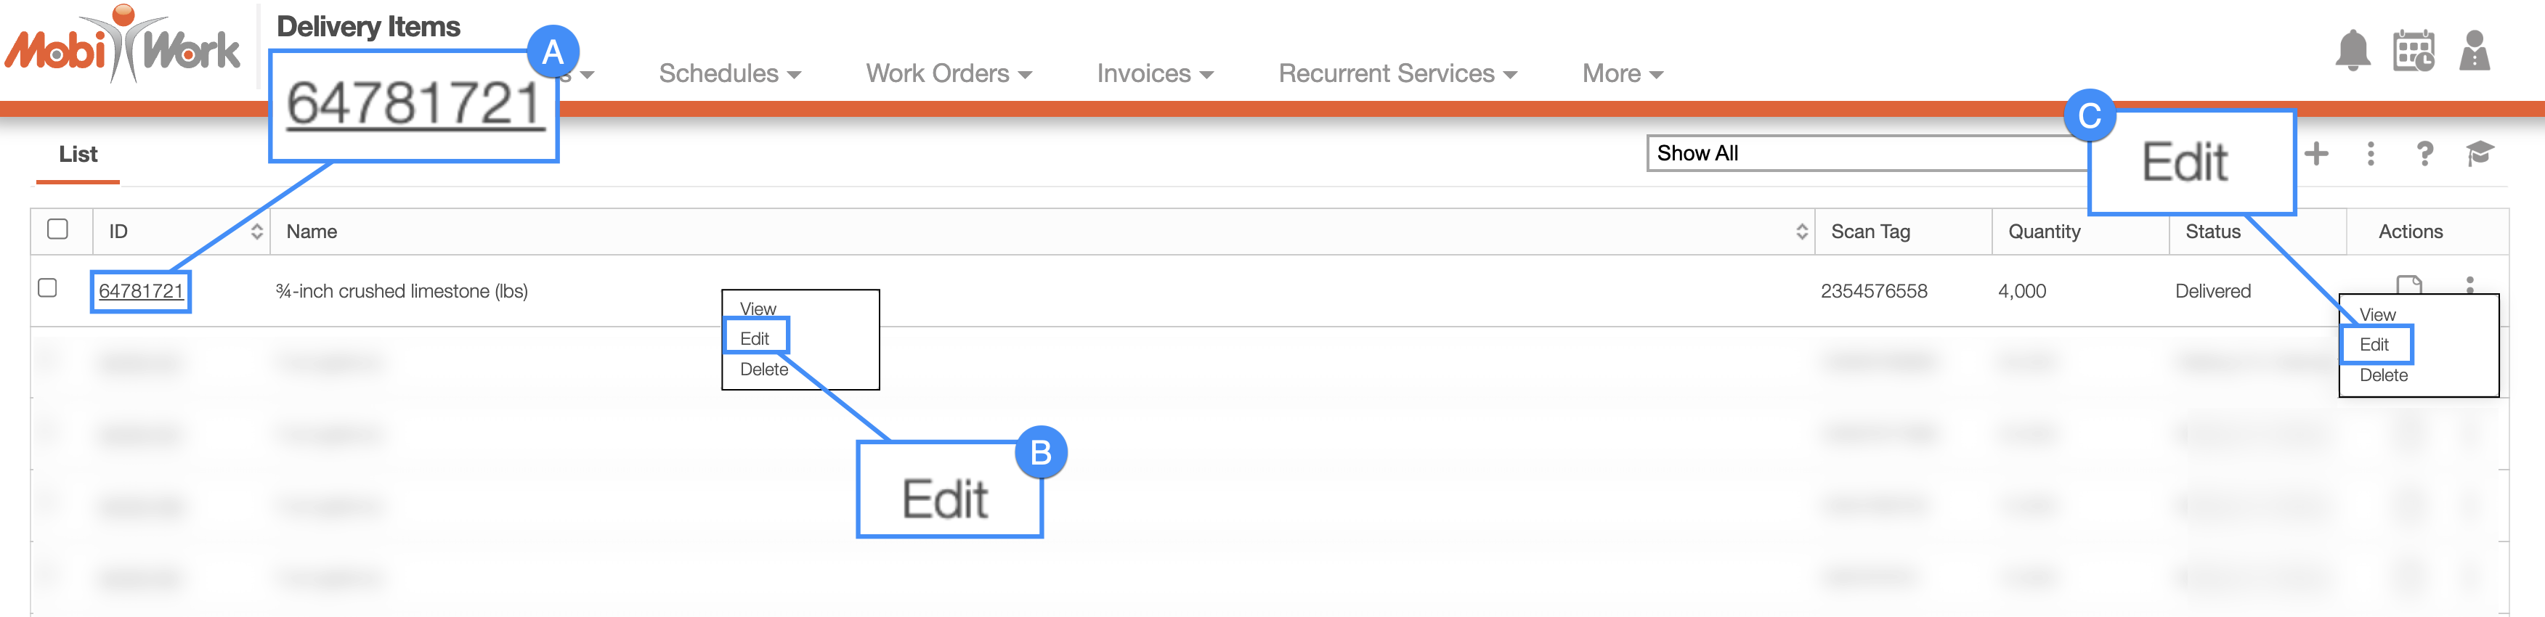This screenshot has height=617, width=2545.
Task: Sort the table by ID column
Action: (257, 231)
